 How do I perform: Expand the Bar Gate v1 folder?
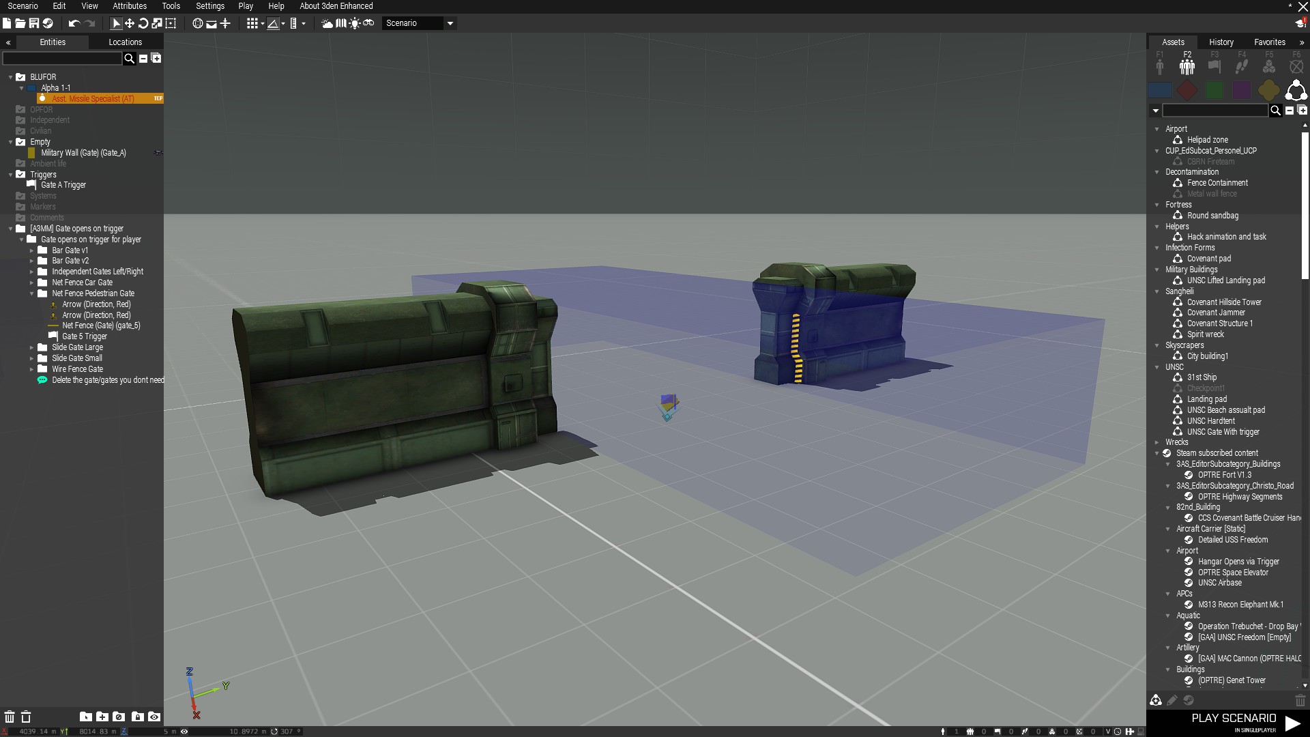pos(31,250)
